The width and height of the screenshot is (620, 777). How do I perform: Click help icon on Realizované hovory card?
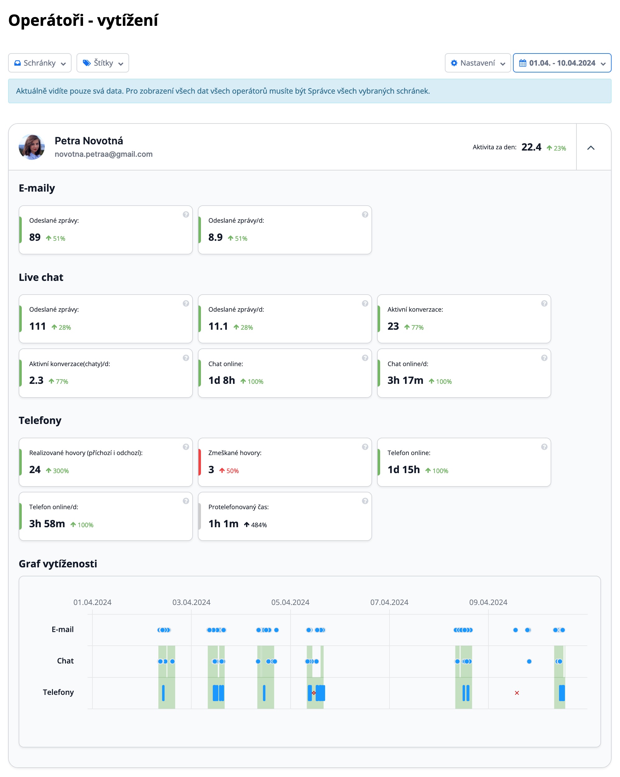186,447
